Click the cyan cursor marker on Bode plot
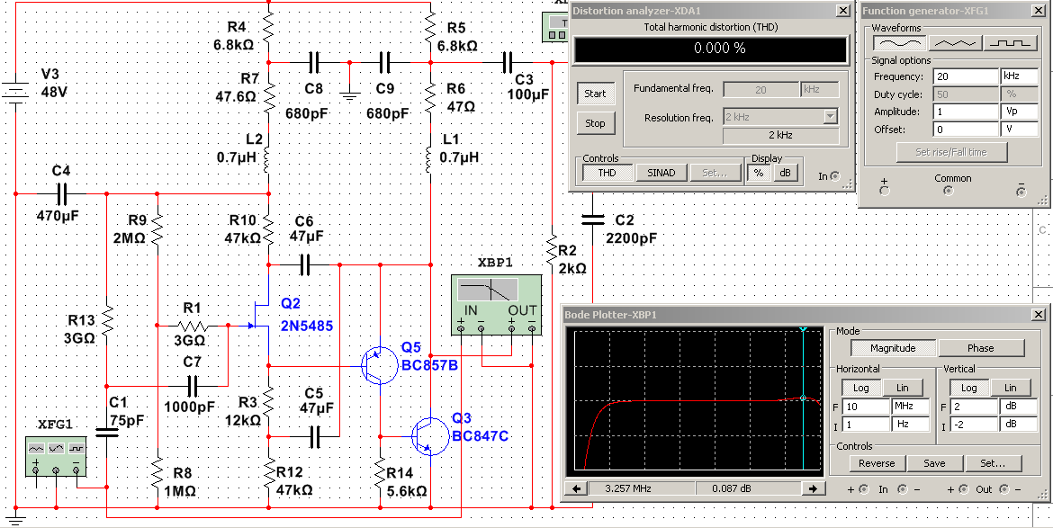The image size is (1053, 528). 803,398
